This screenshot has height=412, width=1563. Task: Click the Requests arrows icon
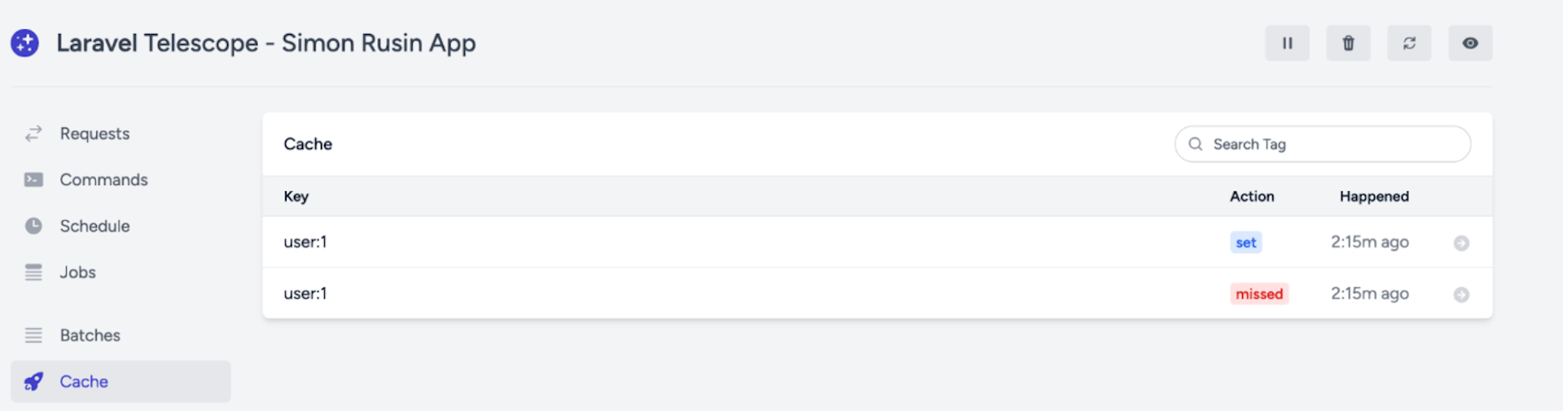point(33,134)
